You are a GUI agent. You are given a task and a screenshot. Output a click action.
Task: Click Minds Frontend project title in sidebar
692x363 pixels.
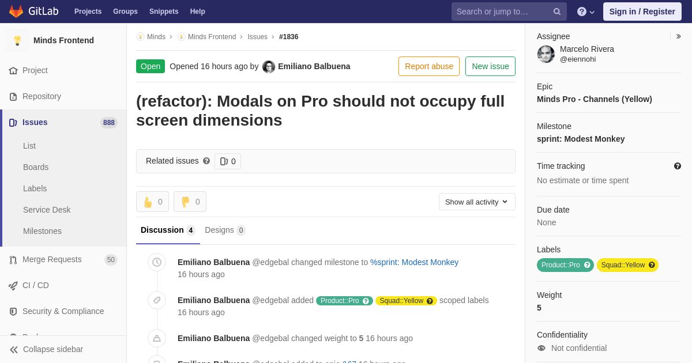point(63,40)
